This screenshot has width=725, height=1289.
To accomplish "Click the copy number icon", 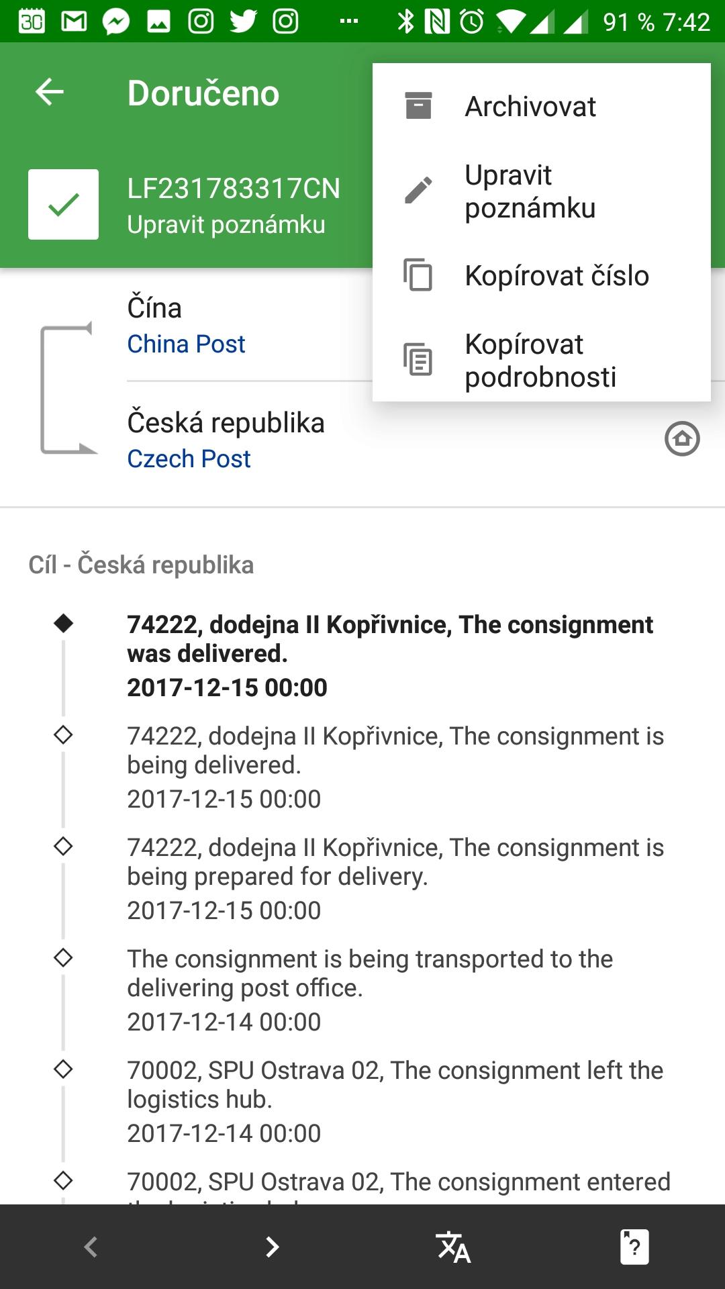I will coord(418,275).
